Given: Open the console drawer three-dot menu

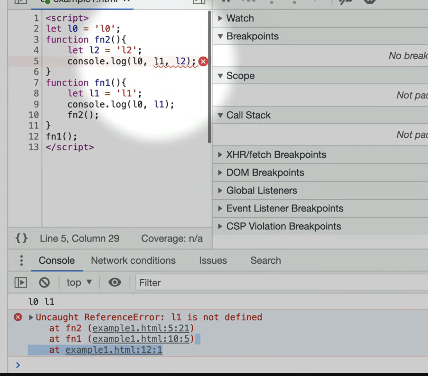Looking at the screenshot, I should point(21,261).
